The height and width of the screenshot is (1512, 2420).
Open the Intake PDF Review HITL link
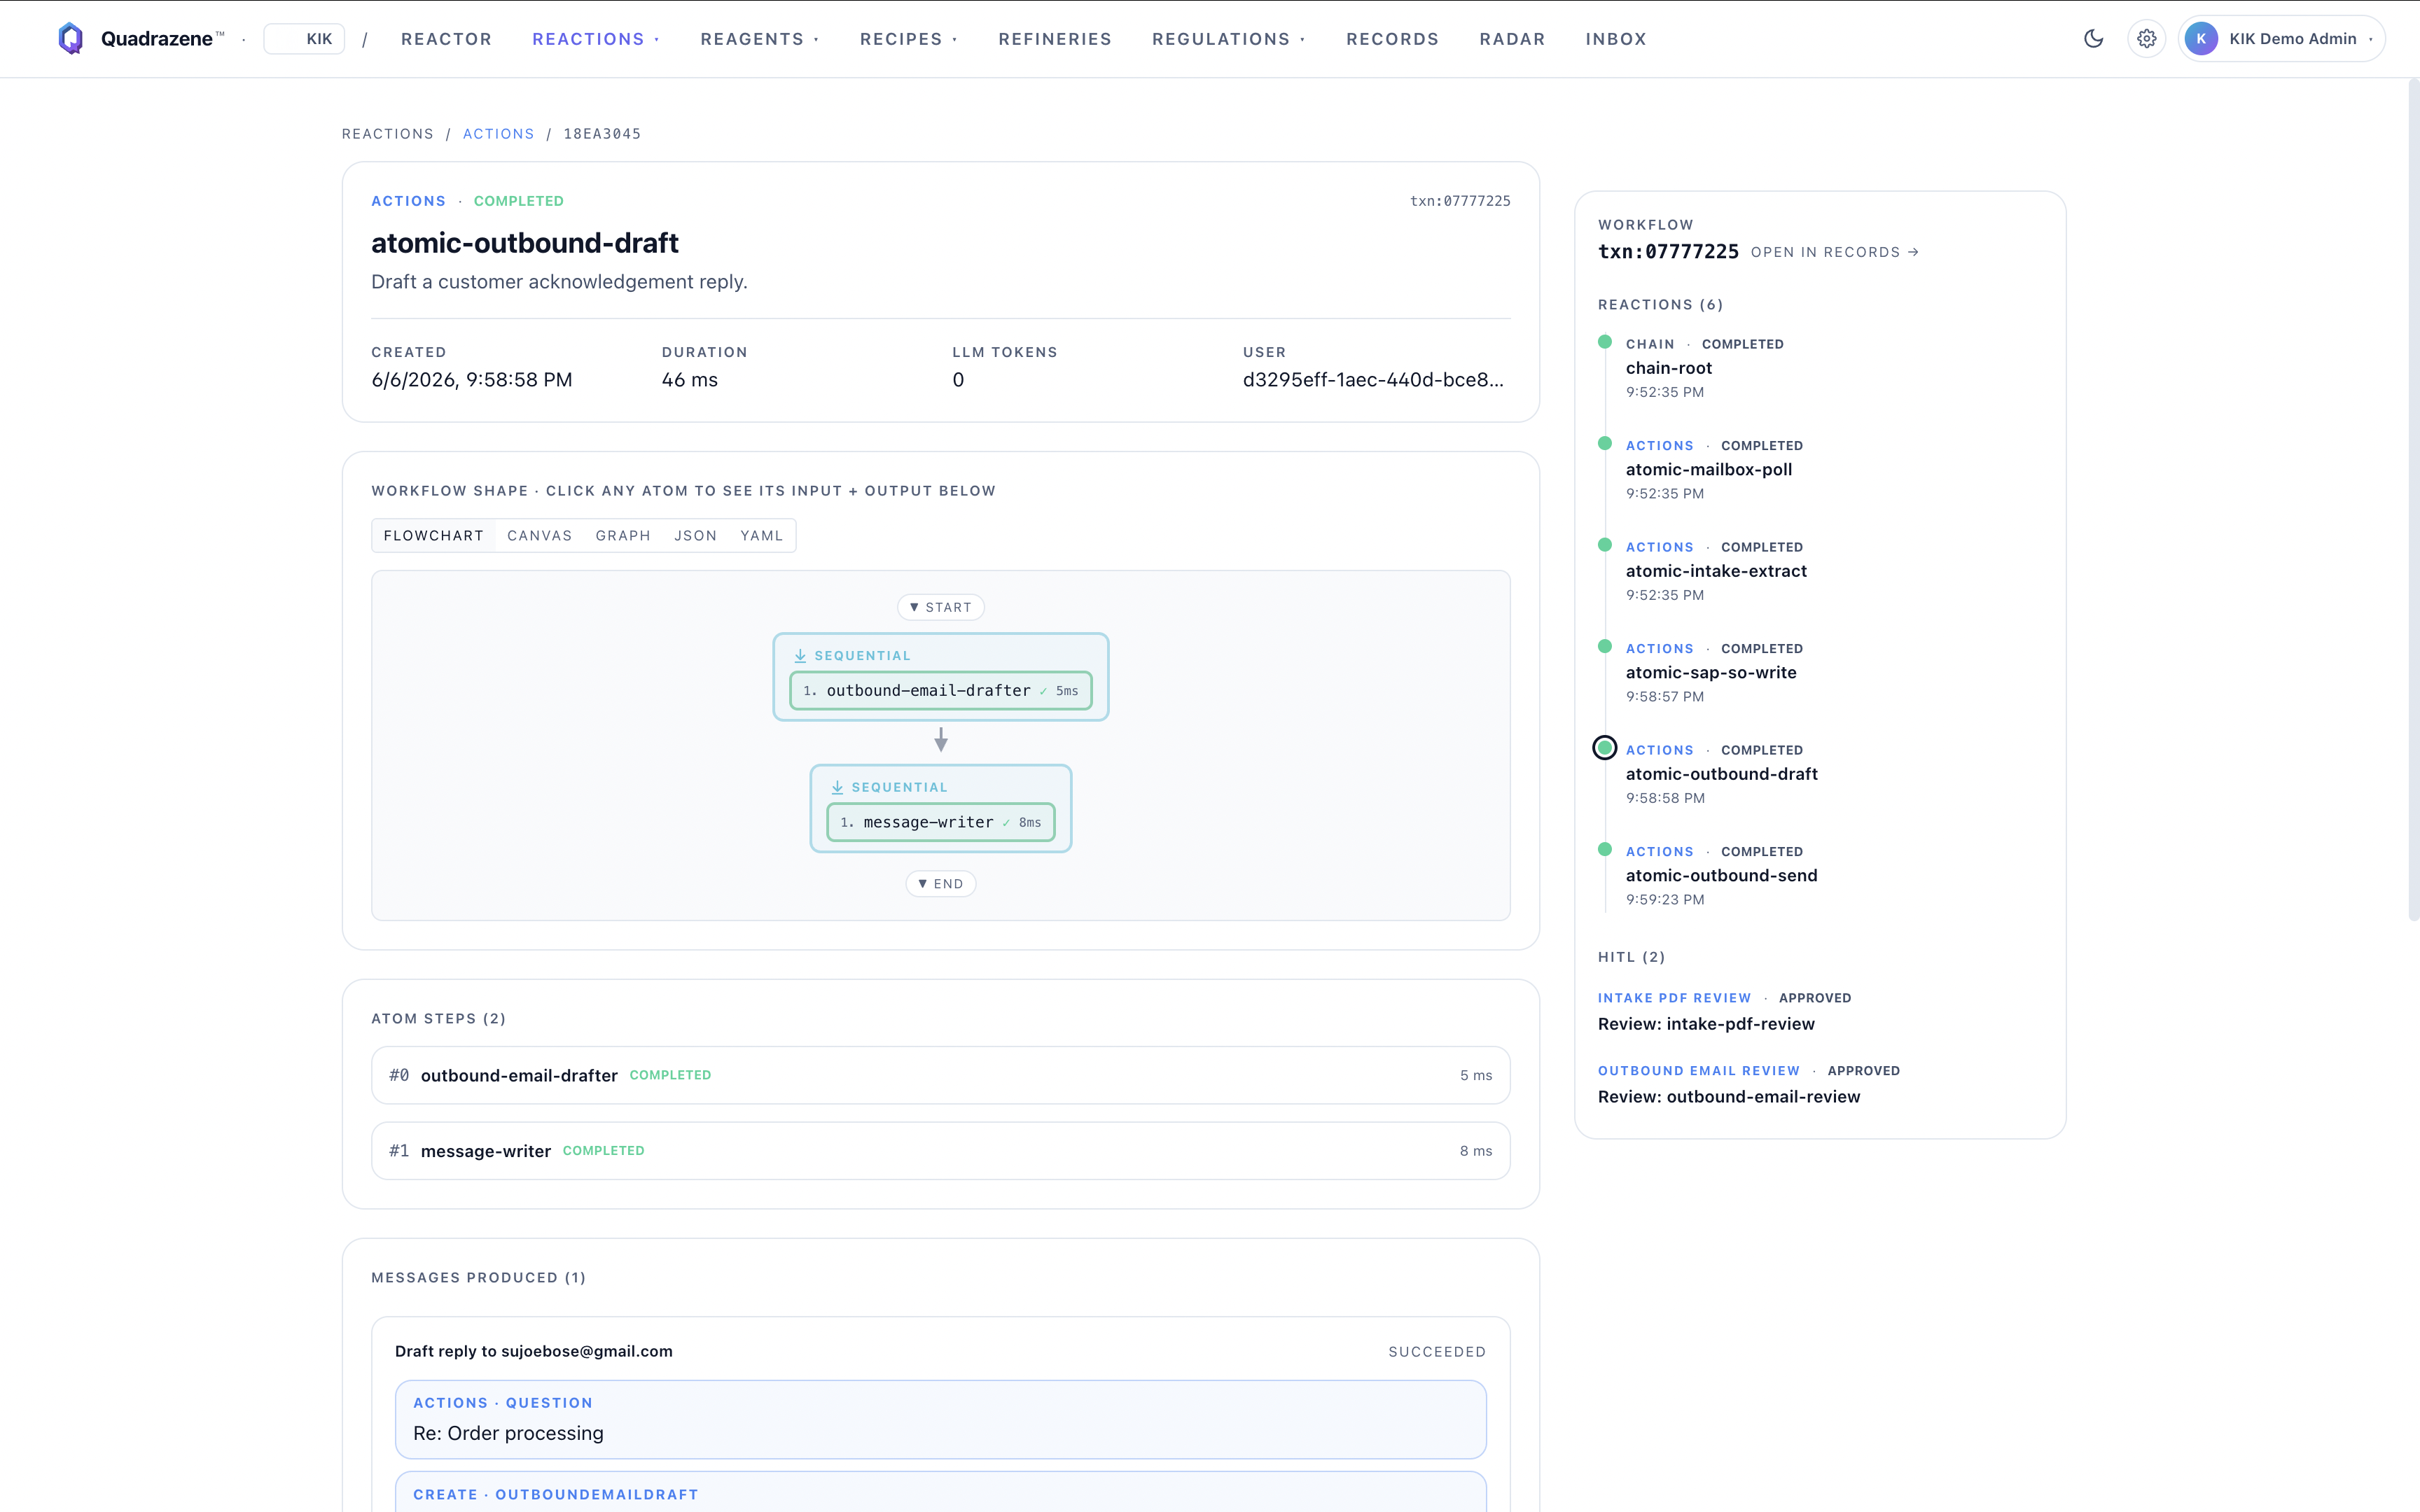pyautogui.click(x=1674, y=998)
